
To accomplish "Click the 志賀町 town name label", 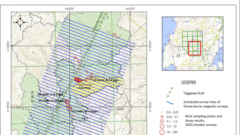I will coord(32,97).
